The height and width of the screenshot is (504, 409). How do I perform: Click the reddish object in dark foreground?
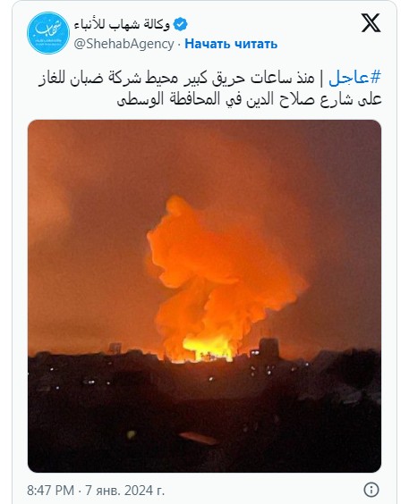point(198,438)
